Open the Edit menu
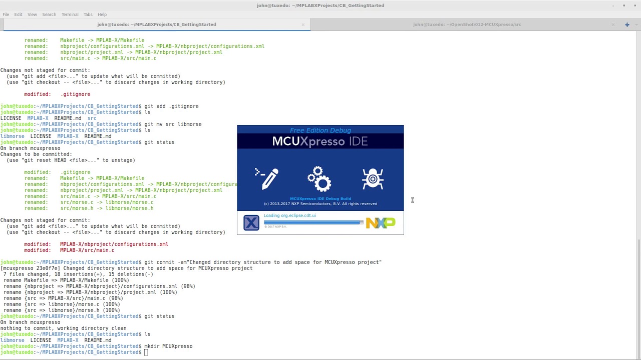Viewport: 641px width, 360px height. [18, 14]
